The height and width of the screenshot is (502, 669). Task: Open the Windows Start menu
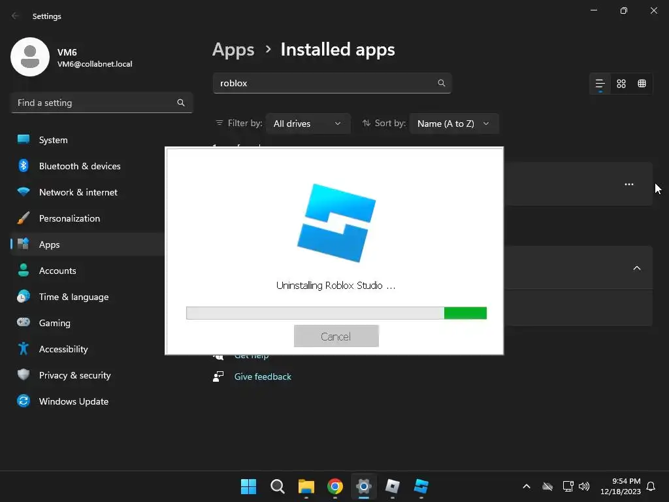pos(248,486)
